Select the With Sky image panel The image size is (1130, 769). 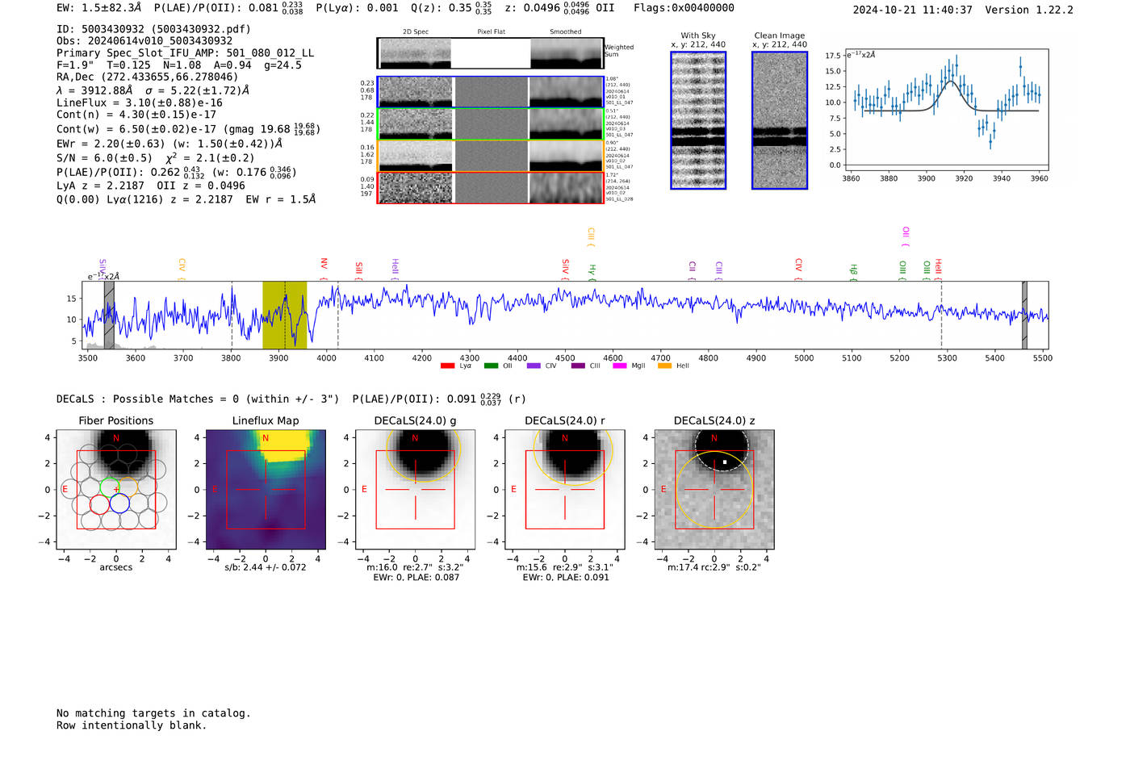[x=698, y=120]
